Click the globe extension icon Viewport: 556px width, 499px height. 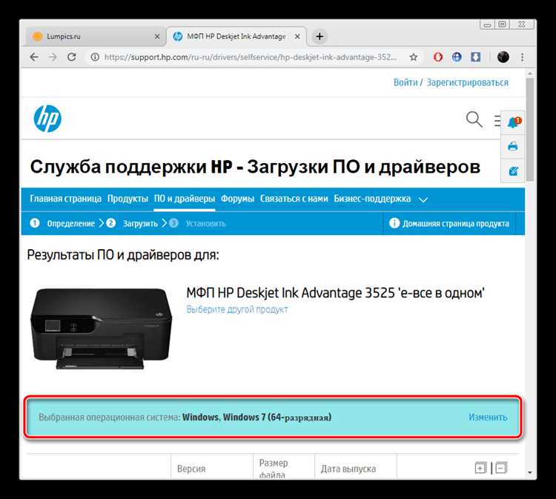[457, 57]
